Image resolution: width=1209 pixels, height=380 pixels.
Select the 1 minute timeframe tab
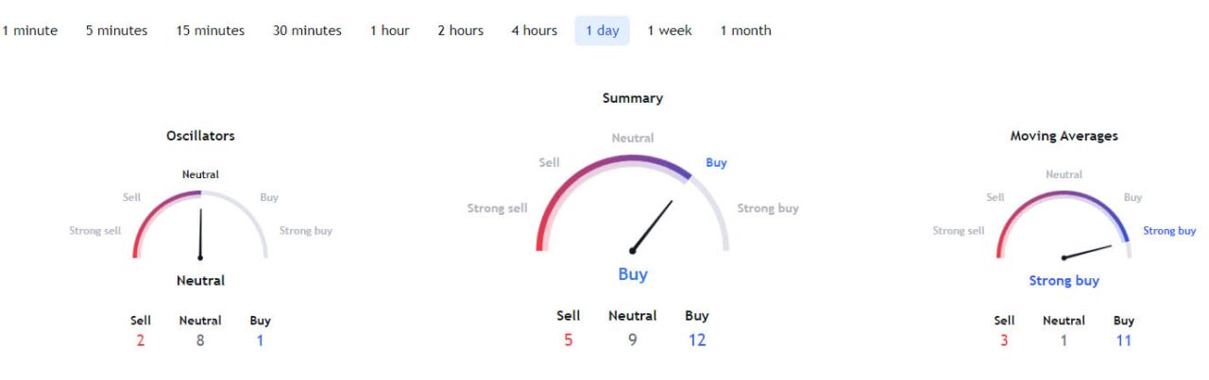tap(29, 30)
